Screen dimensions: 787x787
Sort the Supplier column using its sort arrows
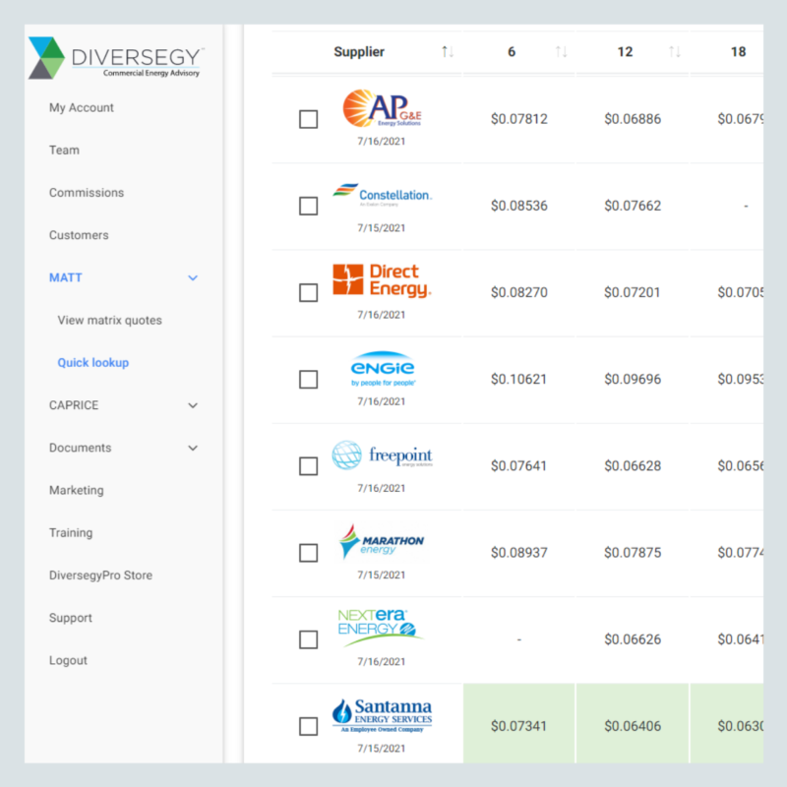pyautogui.click(x=449, y=51)
